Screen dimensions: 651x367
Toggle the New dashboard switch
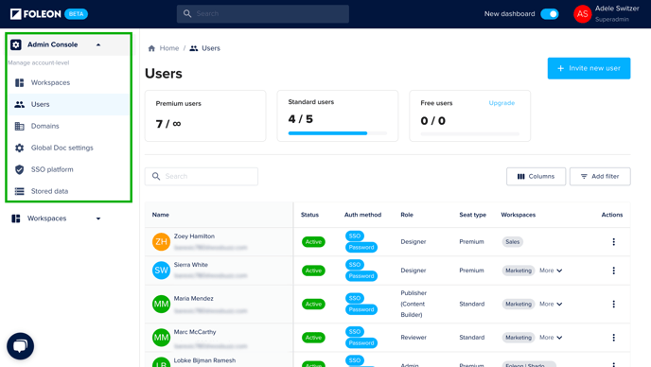point(550,14)
